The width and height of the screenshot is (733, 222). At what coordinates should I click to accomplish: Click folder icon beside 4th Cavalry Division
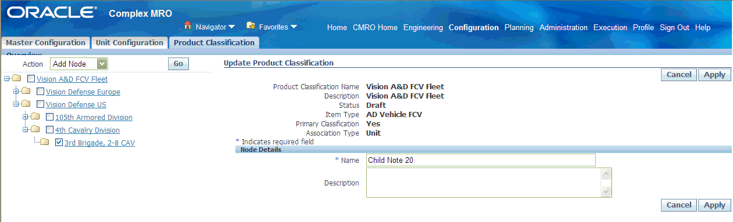point(35,130)
